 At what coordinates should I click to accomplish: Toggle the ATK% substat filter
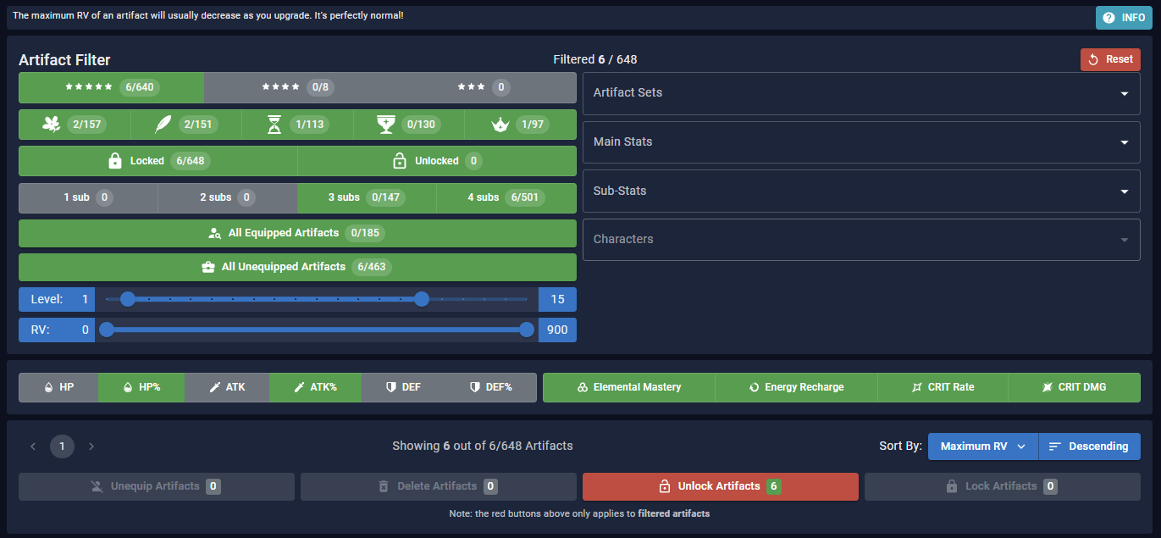(x=315, y=387)
